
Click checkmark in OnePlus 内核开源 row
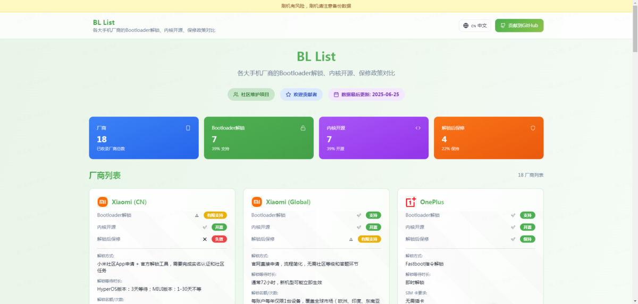pos(513,227)
